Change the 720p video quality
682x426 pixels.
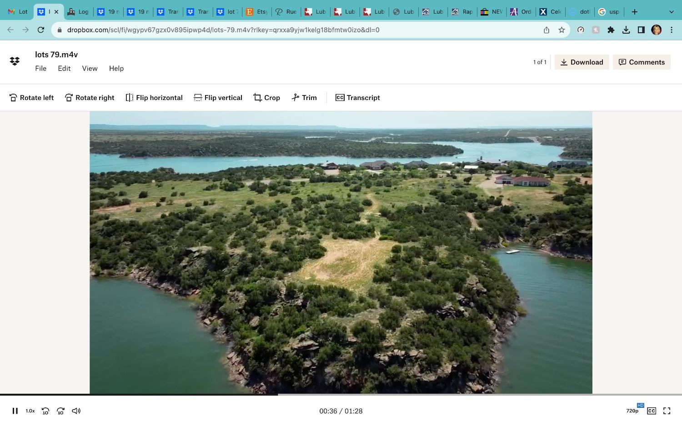click(x=632, y=411)
